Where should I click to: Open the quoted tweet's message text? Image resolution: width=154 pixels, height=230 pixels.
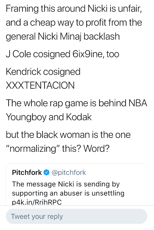coord(66,184)
